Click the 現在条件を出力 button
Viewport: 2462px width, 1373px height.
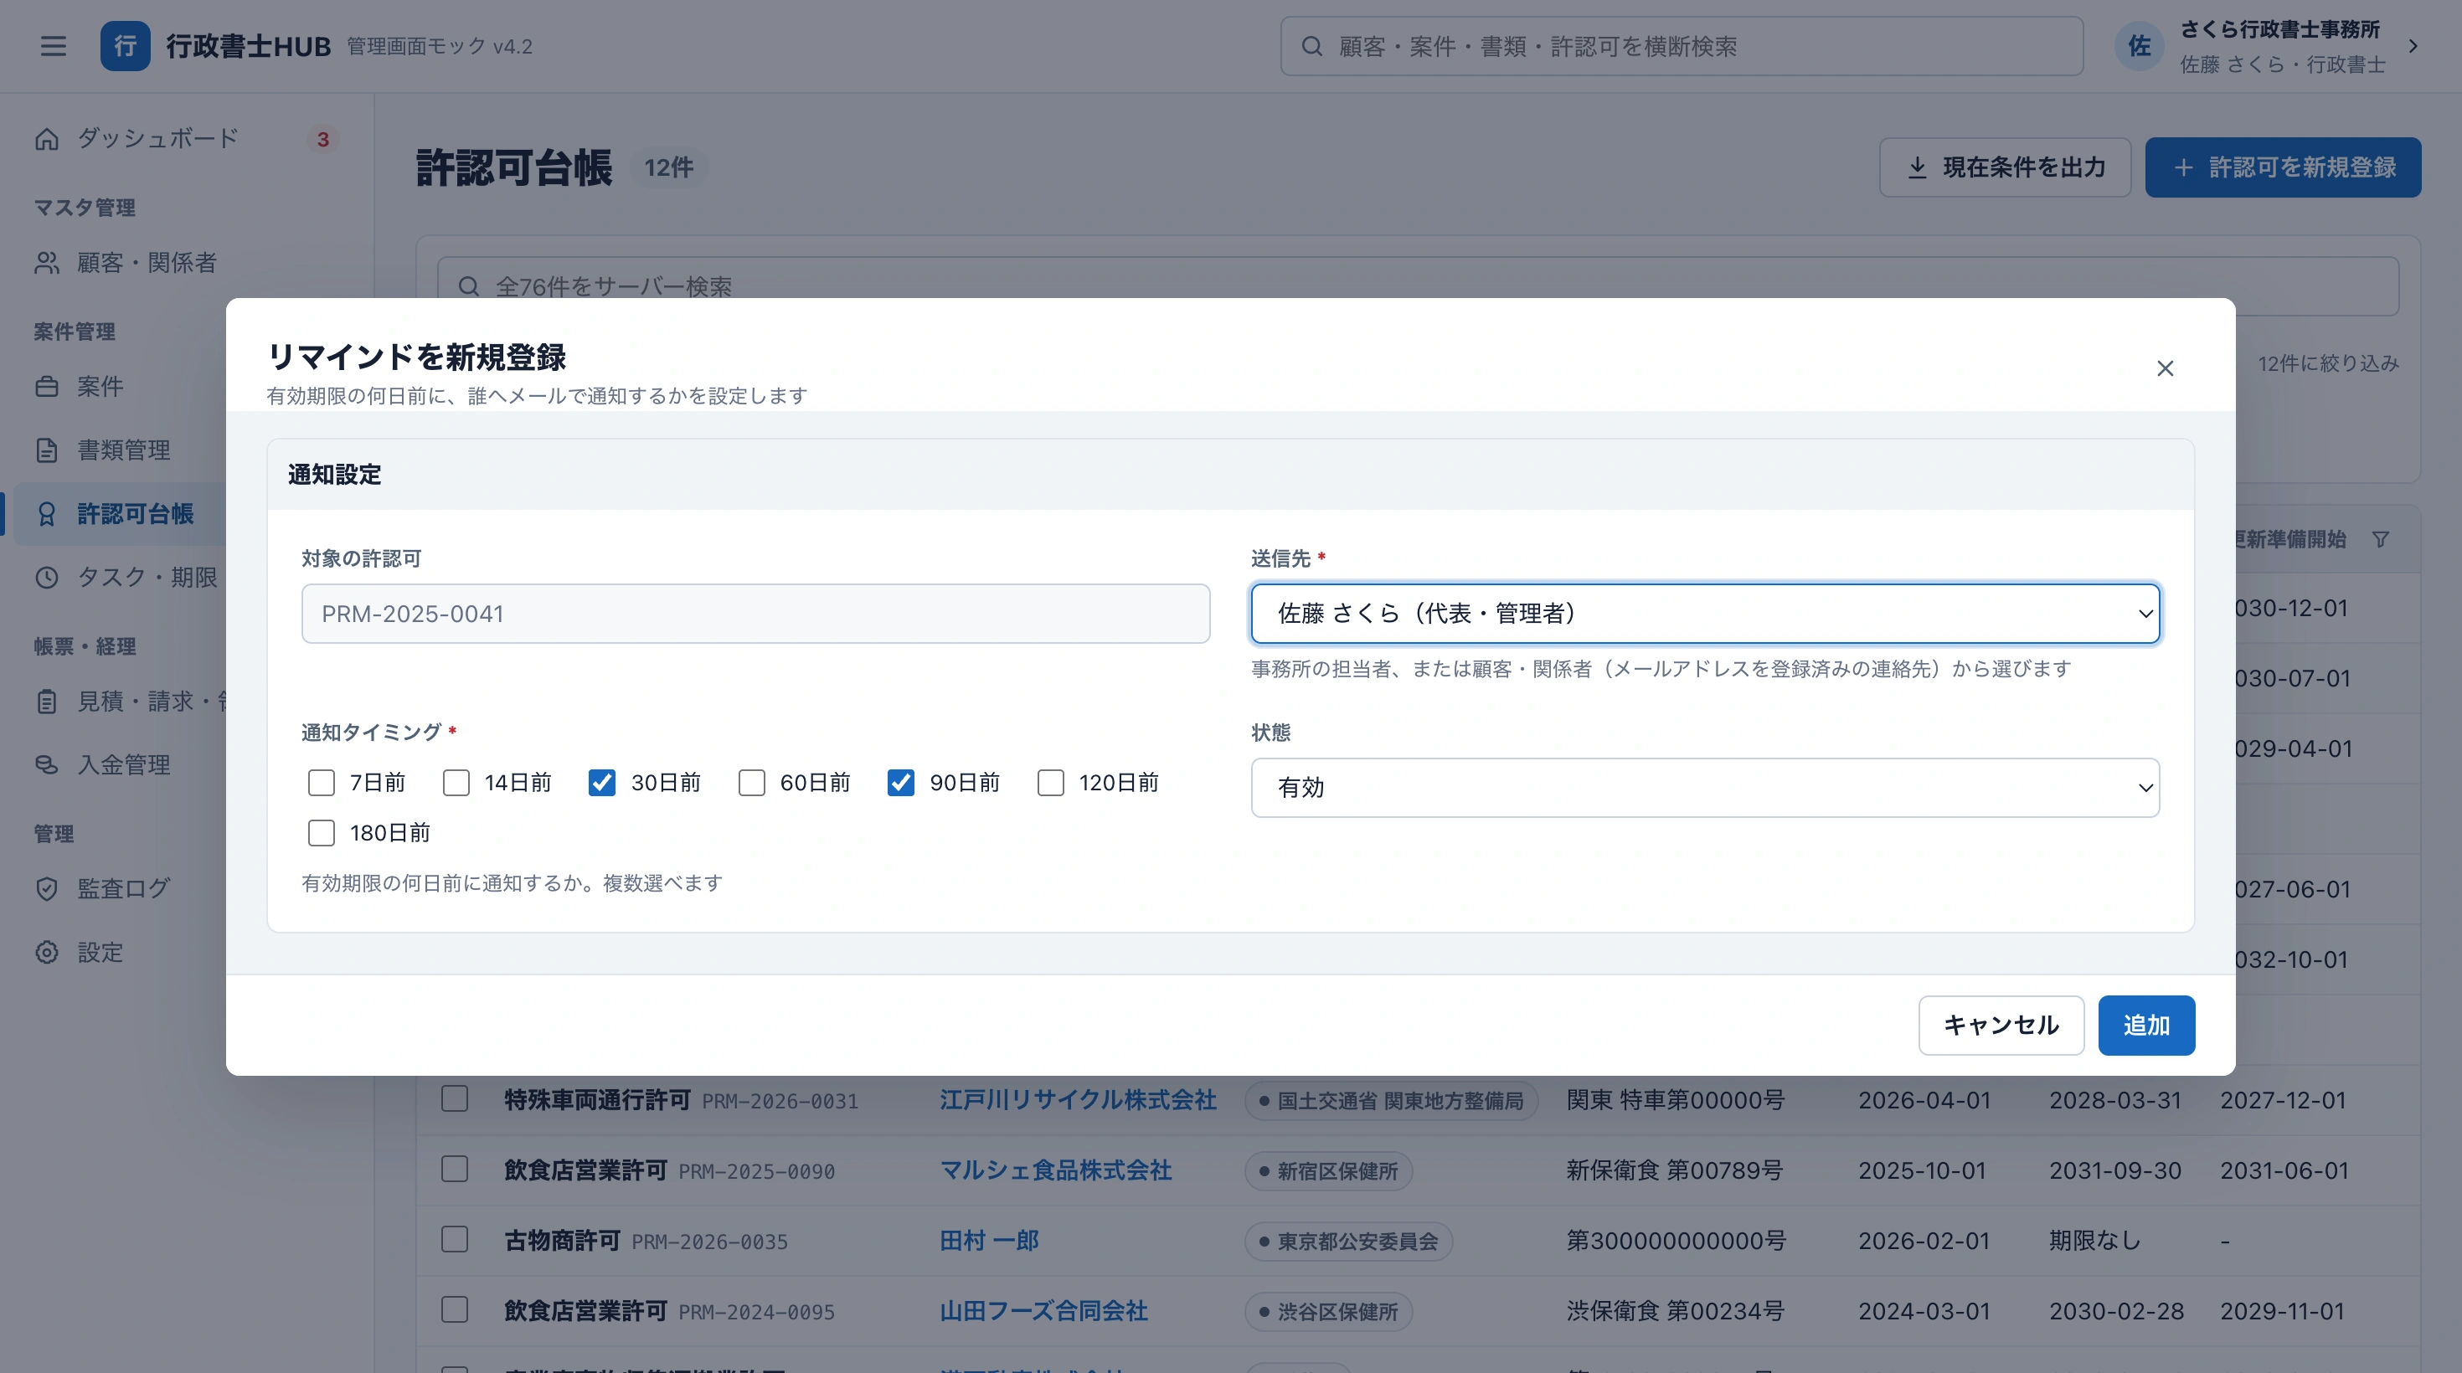(2004, 167)
